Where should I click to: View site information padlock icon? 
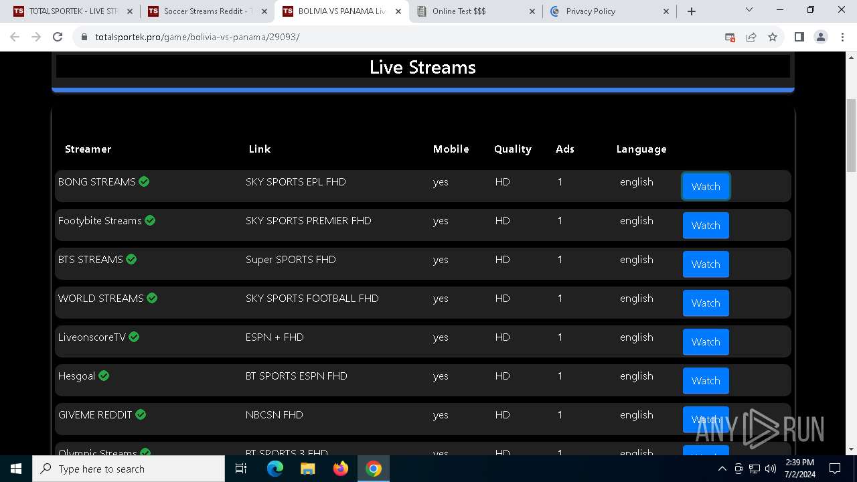(x=84, y=37)
